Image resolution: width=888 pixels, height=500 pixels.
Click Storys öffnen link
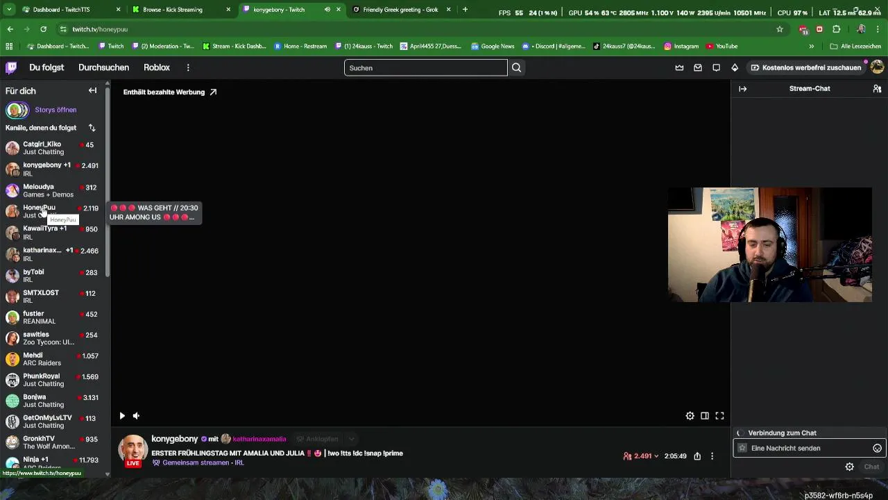(55, 110)
